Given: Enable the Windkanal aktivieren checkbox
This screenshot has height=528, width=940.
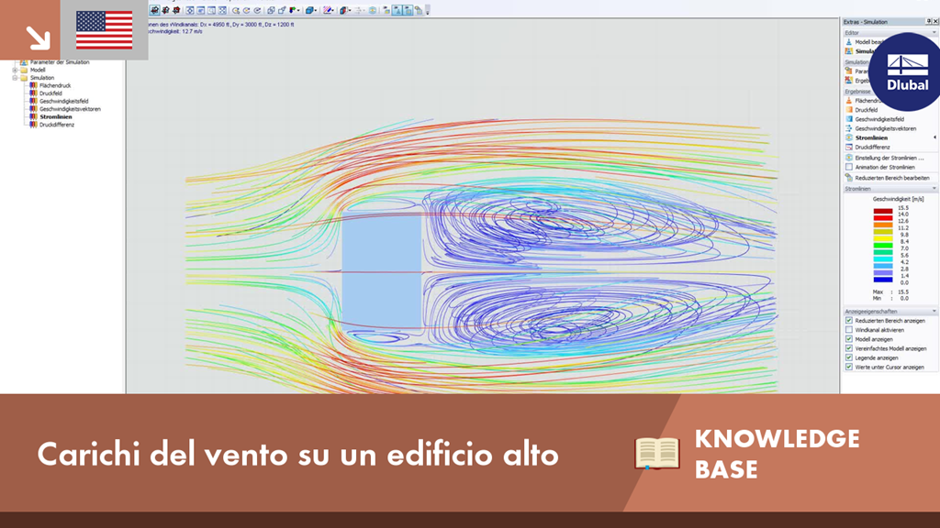Looking at the screenshot, I should (848, 330).
